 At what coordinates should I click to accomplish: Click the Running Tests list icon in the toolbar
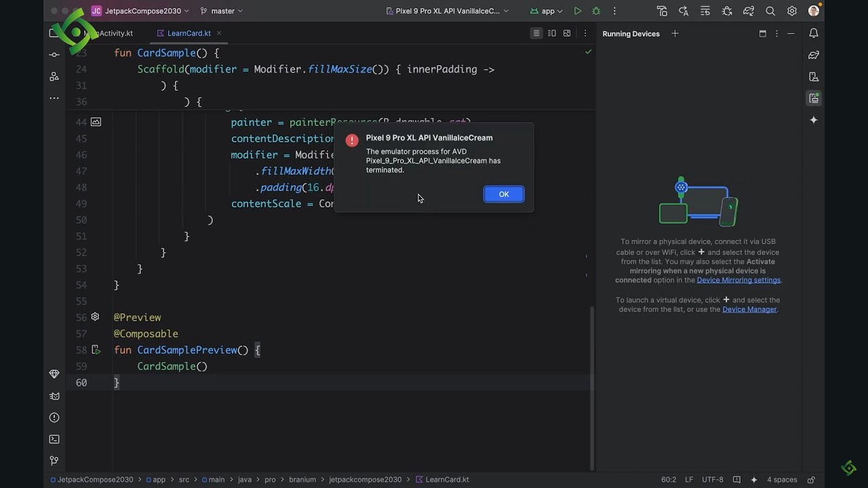click(705, 11)
